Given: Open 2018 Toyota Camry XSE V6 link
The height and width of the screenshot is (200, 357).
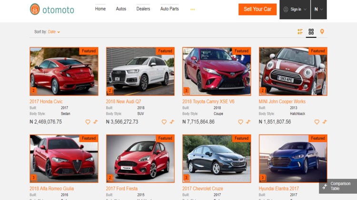Looking at the screenshot, I should (208, 101).
